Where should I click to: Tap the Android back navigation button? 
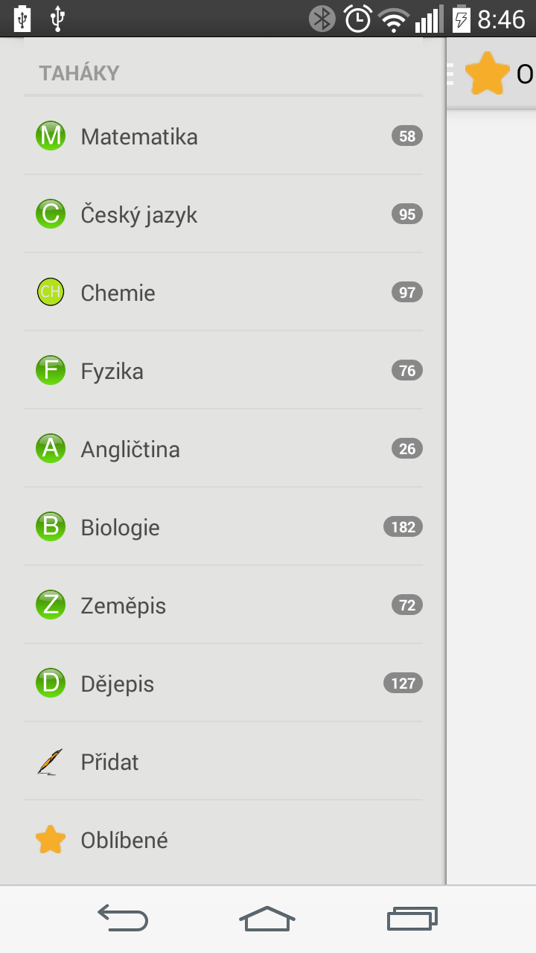[x=123, y=919]
